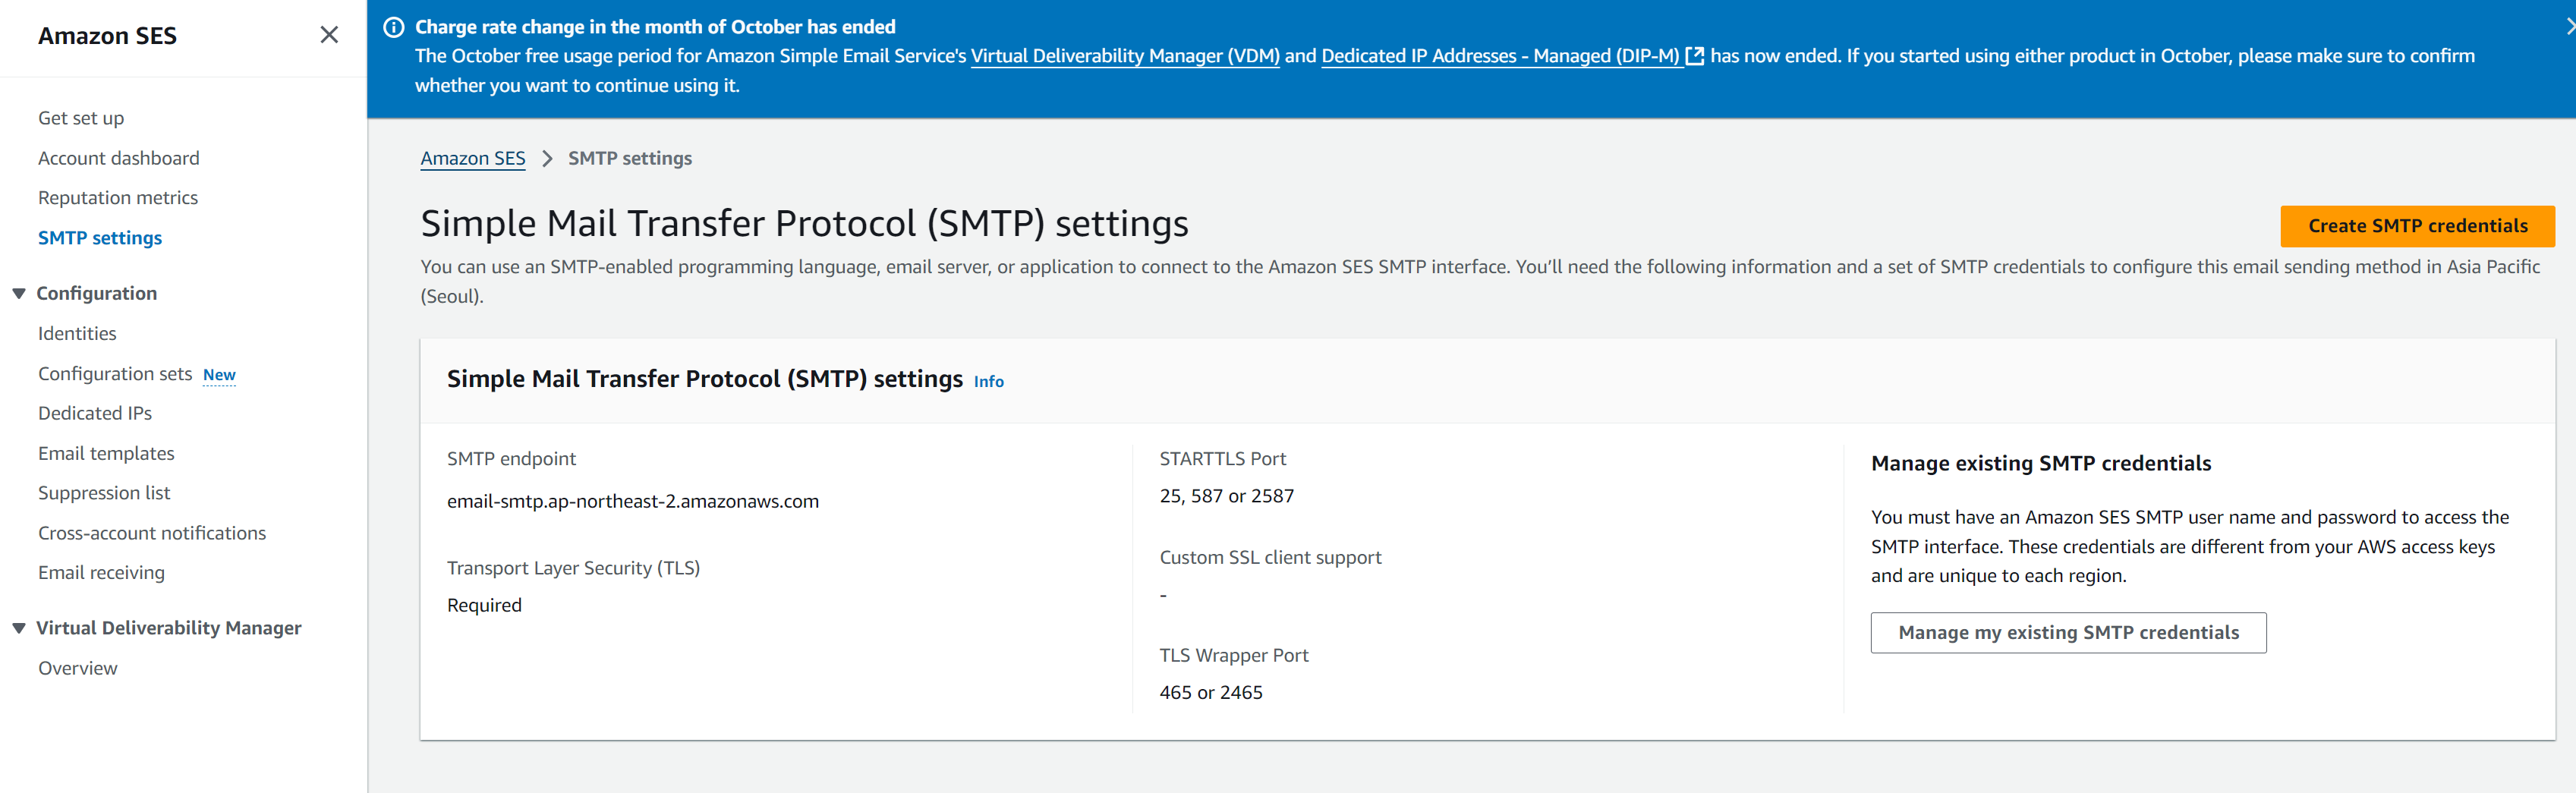Open VDM Overview page
Screen dimensions: 2576x793
pyautogui.click(x=78, y=668)
